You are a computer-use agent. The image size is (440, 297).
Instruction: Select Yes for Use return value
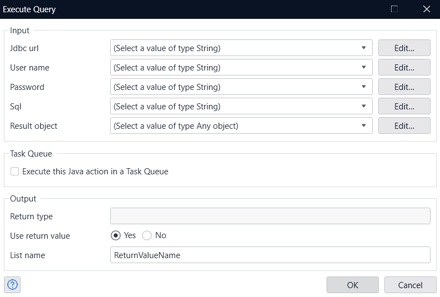116,235
